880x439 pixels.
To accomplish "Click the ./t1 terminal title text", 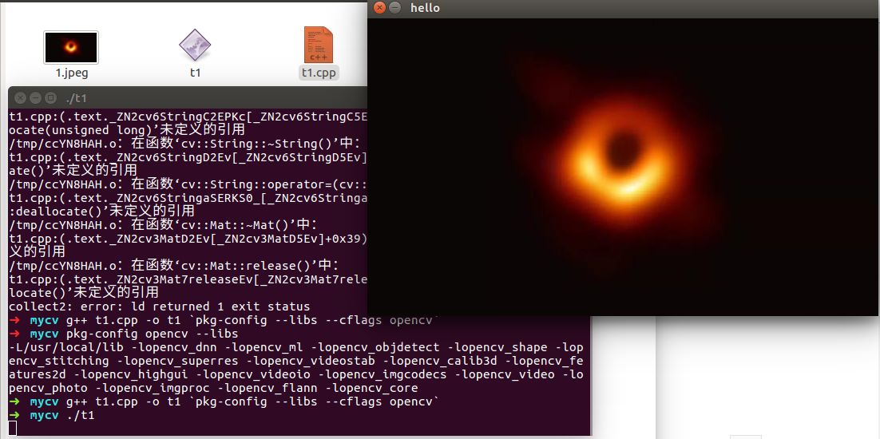I will (x=77, y=99).
